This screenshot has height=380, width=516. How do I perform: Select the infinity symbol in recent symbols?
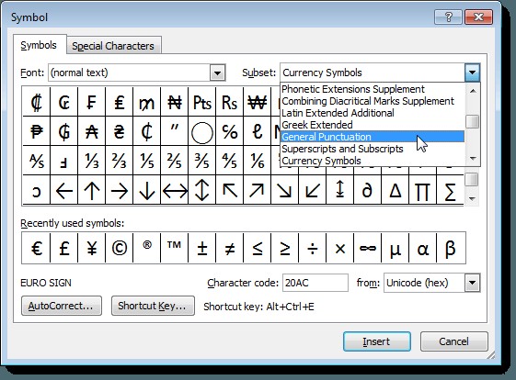click(368, 248)
